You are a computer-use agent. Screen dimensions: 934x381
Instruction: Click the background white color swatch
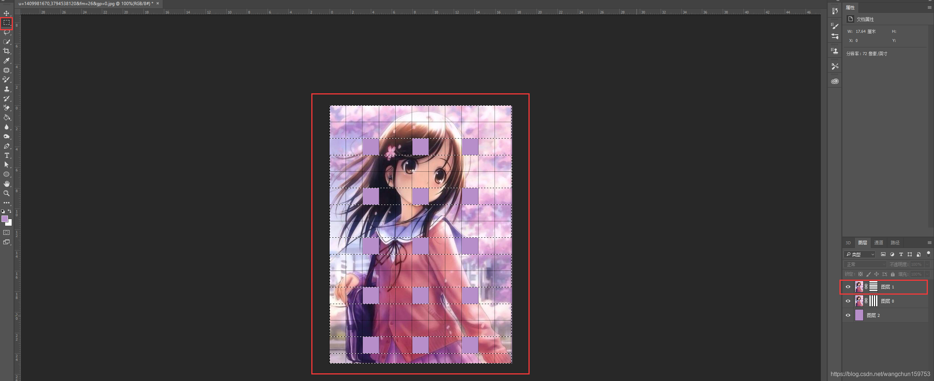9,223
